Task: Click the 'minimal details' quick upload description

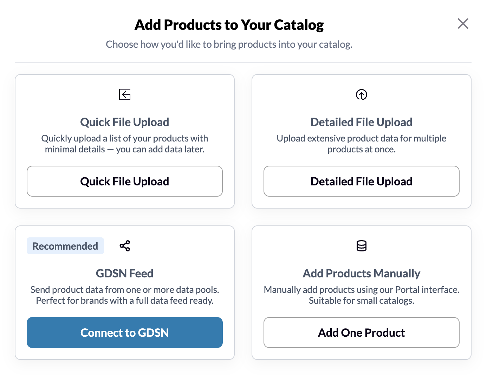Action: (125, 144)
